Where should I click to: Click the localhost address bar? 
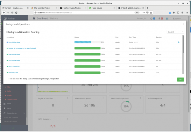[84, 12]
